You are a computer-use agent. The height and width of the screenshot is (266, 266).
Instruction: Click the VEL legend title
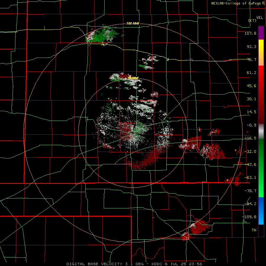point(259,18)
